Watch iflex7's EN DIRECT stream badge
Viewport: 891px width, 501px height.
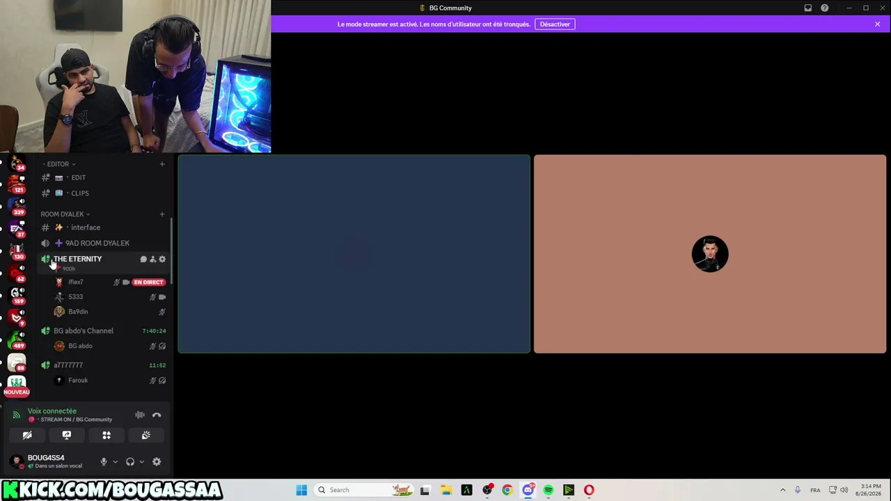(x=148, y=283)
